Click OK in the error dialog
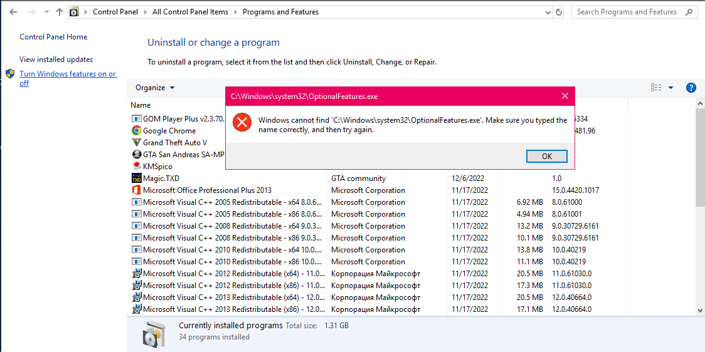 pos(546,156)
